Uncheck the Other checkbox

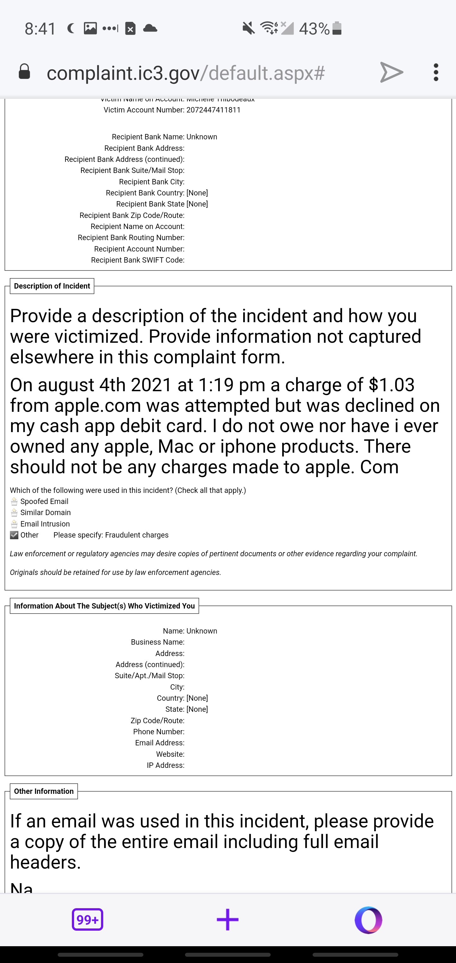point(14,535)
